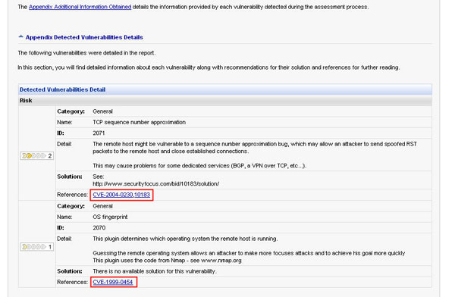Click the risk level 1 rating icon
The height and width of the screenshot is (297, 455).
coord(37,247)
